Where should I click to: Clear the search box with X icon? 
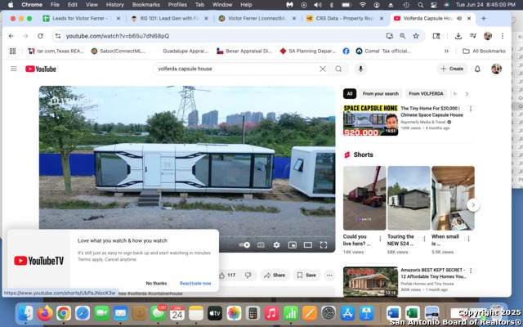(323, 69)
